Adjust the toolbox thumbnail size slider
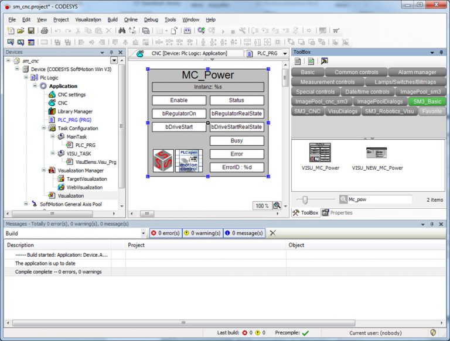 point(304,199)
